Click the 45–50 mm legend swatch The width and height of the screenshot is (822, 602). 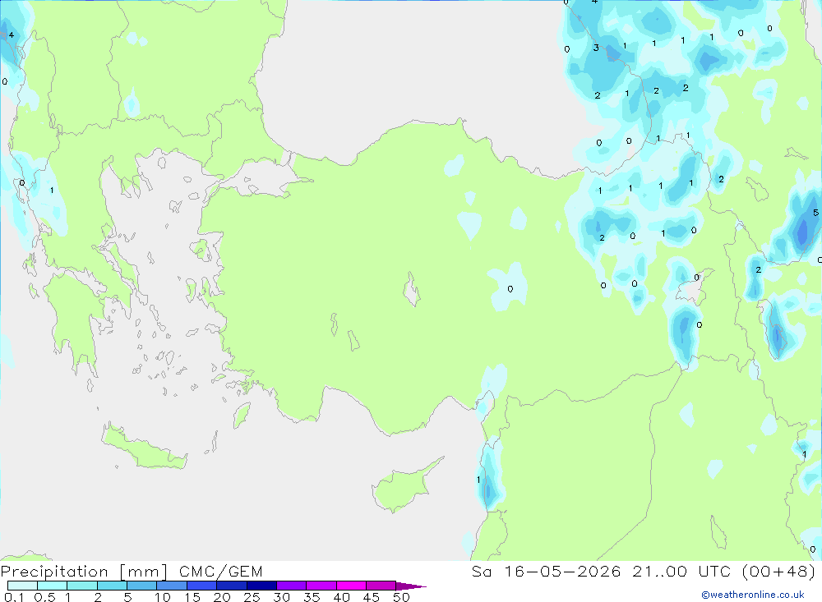click(x=381, y=586)
